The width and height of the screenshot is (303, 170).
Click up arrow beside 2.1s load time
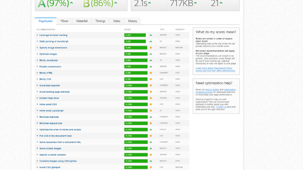tap(149, 3)
